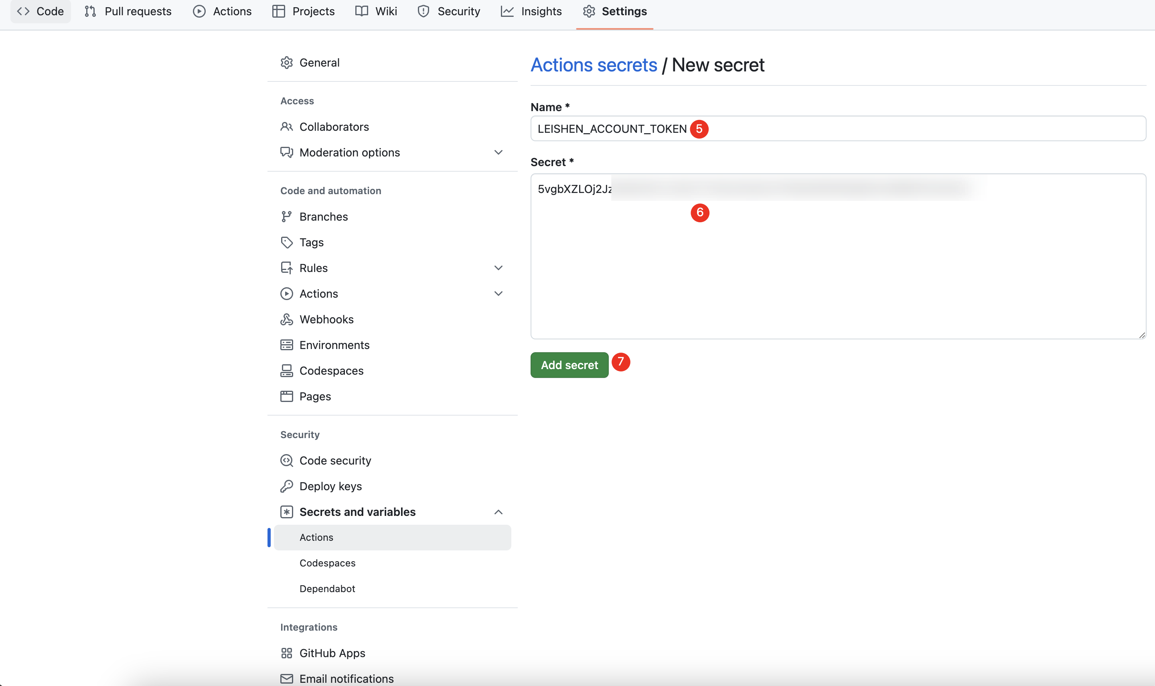Expand the Moderation options chevron
Viewport: 1155px width, 686px height.
click(x=498, y=152)
